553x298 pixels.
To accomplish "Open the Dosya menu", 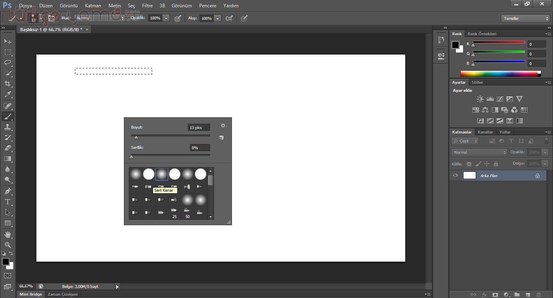I will [x=26, y=6].
